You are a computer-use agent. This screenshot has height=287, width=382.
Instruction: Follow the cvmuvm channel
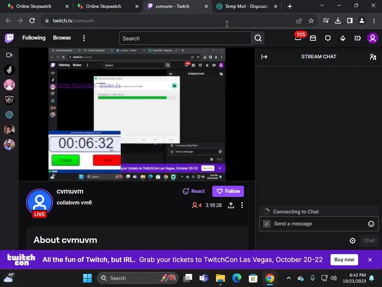[x=228, y=191]
